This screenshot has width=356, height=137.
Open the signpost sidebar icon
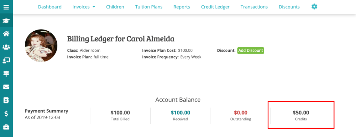coord(6,74)
